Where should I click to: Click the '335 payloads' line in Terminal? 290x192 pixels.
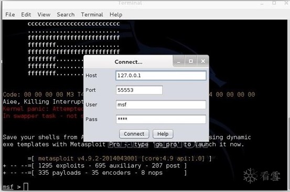tap(95, 173)
